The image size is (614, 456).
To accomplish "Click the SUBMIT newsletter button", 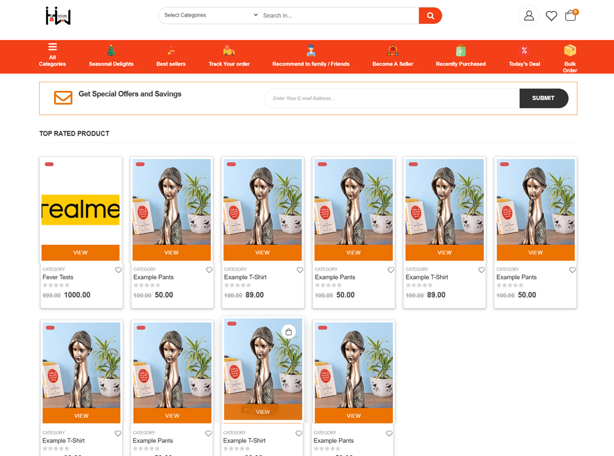I will click(543, 98).
